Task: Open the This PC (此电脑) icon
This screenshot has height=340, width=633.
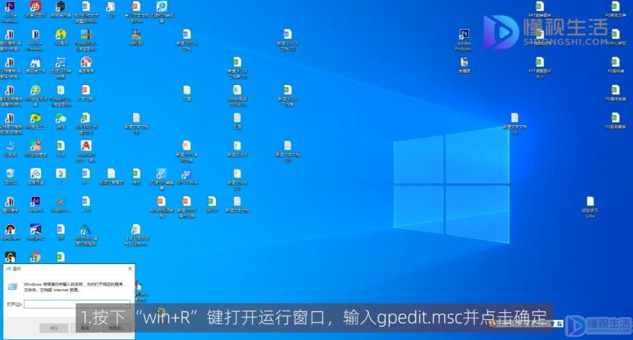Action: click(x=10, y=146)
